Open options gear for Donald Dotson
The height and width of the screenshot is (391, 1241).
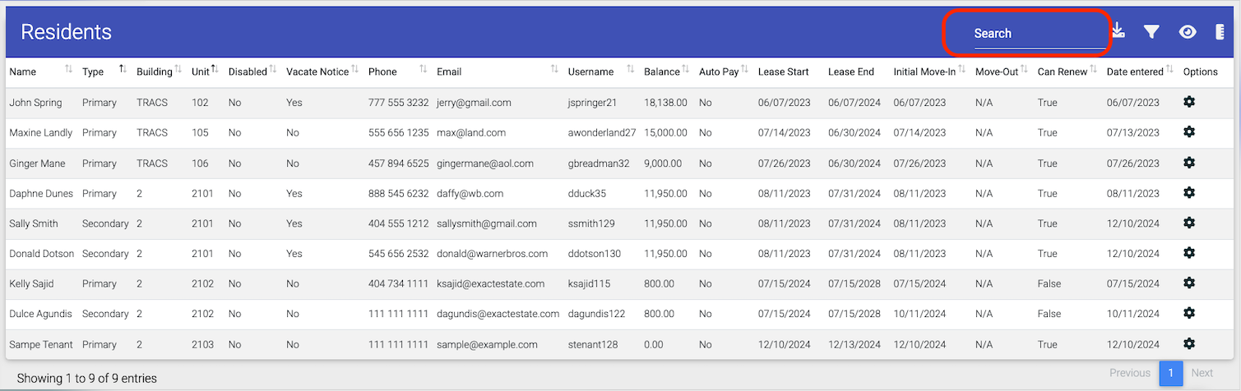1188,253
